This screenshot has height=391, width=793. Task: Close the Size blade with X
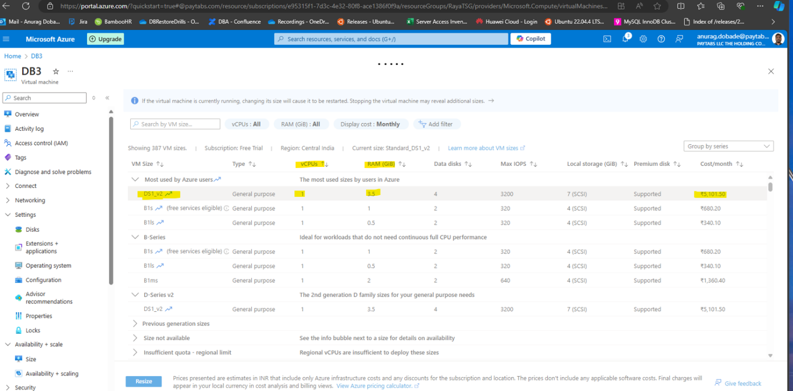coord(771,72)
